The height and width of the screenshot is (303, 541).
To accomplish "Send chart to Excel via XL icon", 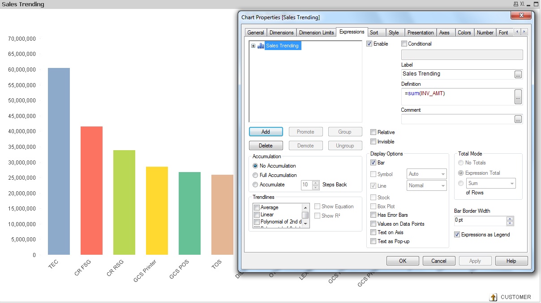I will [522, 4].
